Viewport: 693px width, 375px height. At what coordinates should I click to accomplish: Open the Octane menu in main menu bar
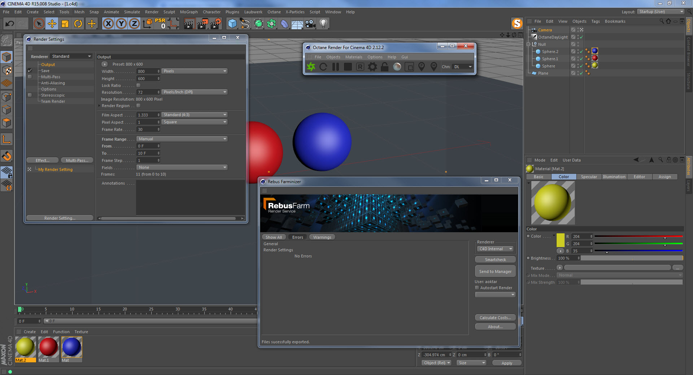click(x=274, y=12)
